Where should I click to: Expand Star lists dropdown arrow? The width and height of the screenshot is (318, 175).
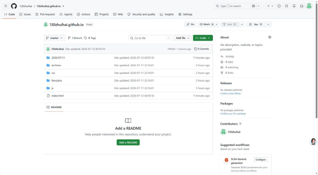(x=268, y=24)
